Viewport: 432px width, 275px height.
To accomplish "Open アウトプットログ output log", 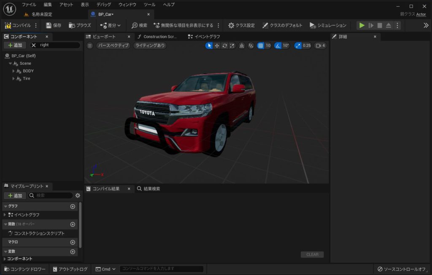I will (70, 269).
